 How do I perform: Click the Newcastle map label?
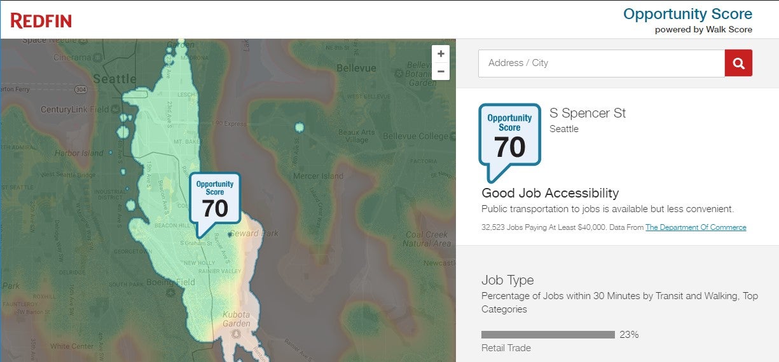(439, 263)
